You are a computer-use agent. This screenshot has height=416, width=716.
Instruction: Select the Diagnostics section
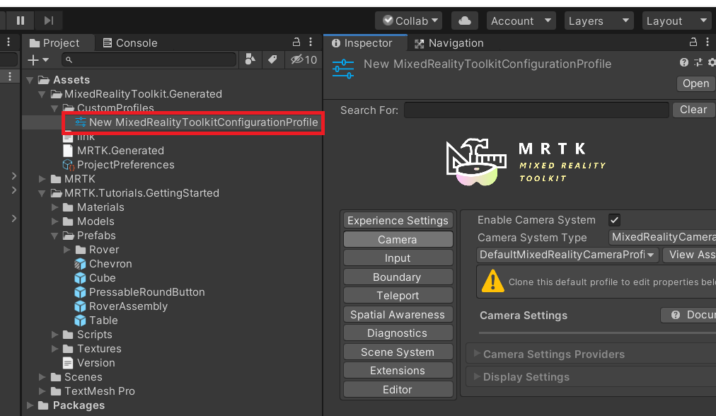pyautogui.click(x=398, y=333)
